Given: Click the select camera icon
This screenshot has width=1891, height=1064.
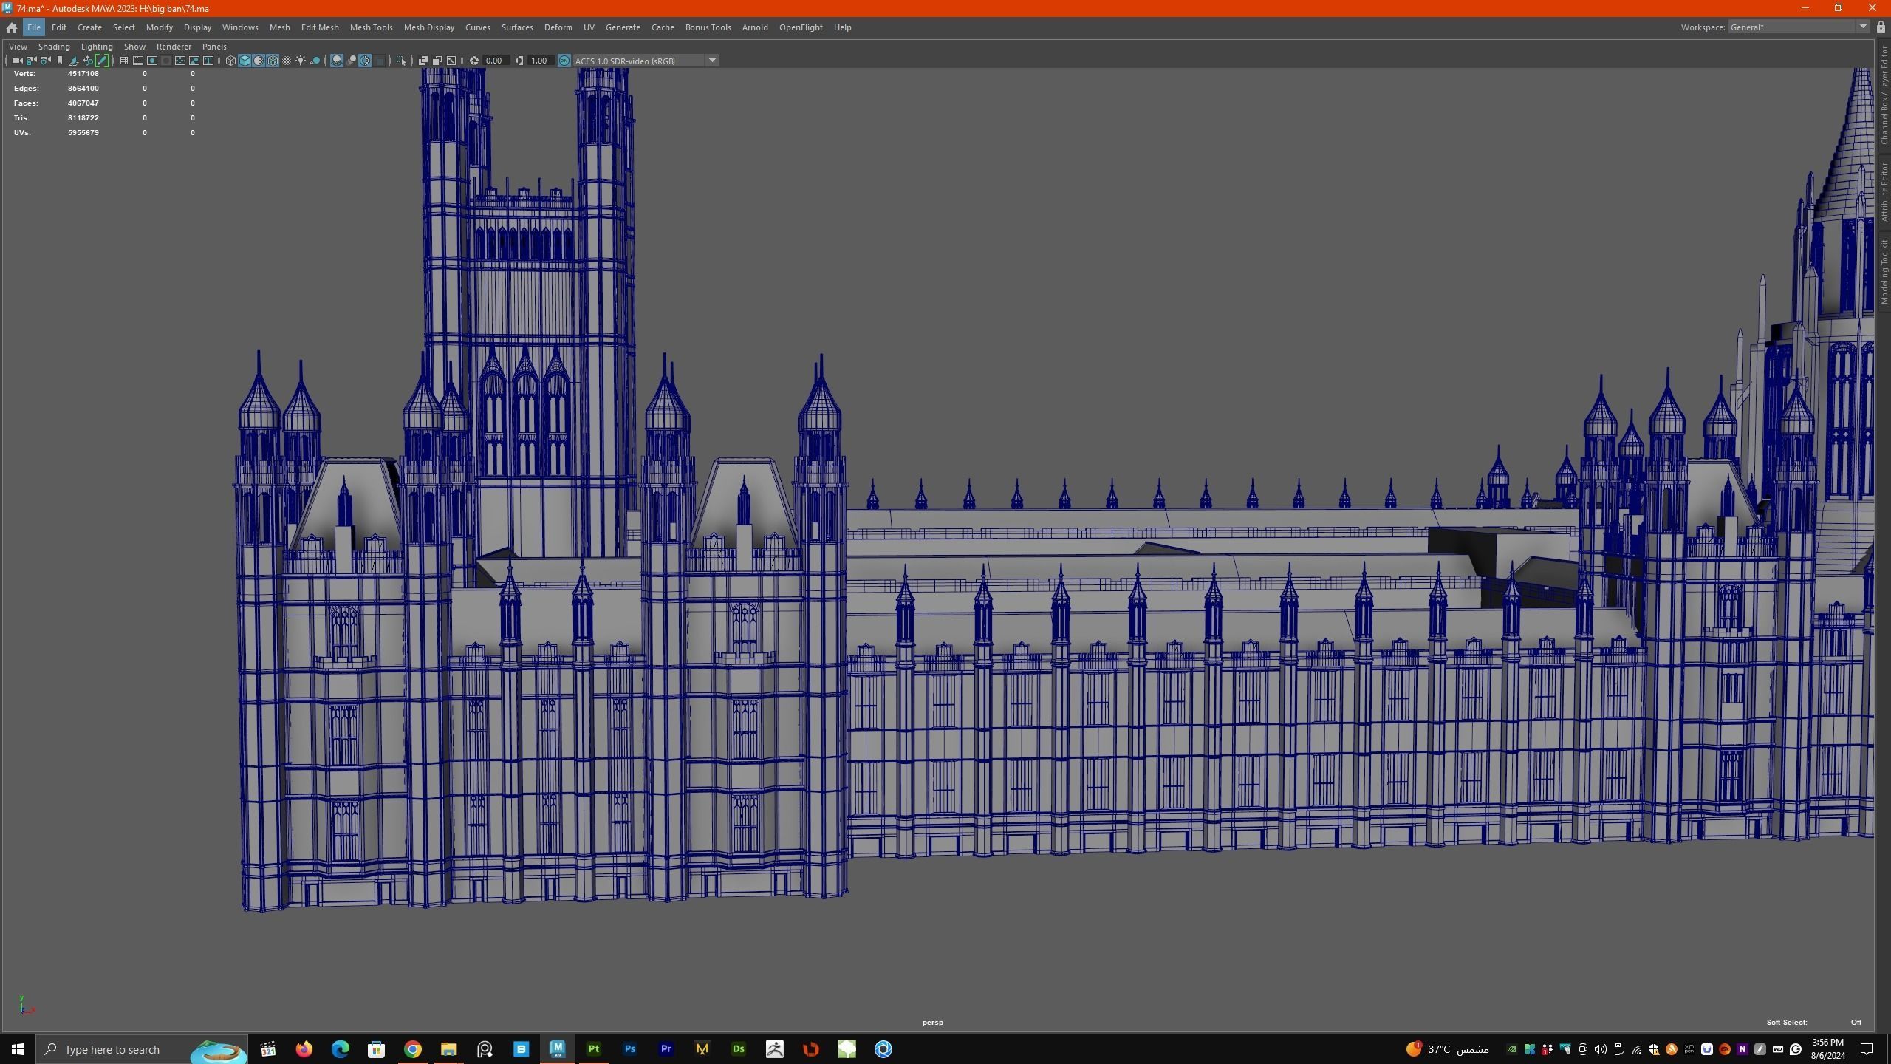Looking at the screenshot, I should click(x=17, y=61).
